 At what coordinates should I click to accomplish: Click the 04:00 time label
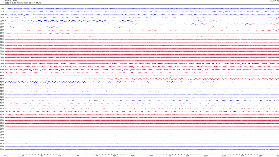coord(2,33)
